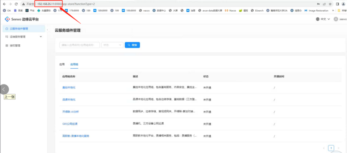Open the GBS公网巡课 application group link
This screenshot has height=153, width=347.
pyautogui.click(x=70, y=124)
